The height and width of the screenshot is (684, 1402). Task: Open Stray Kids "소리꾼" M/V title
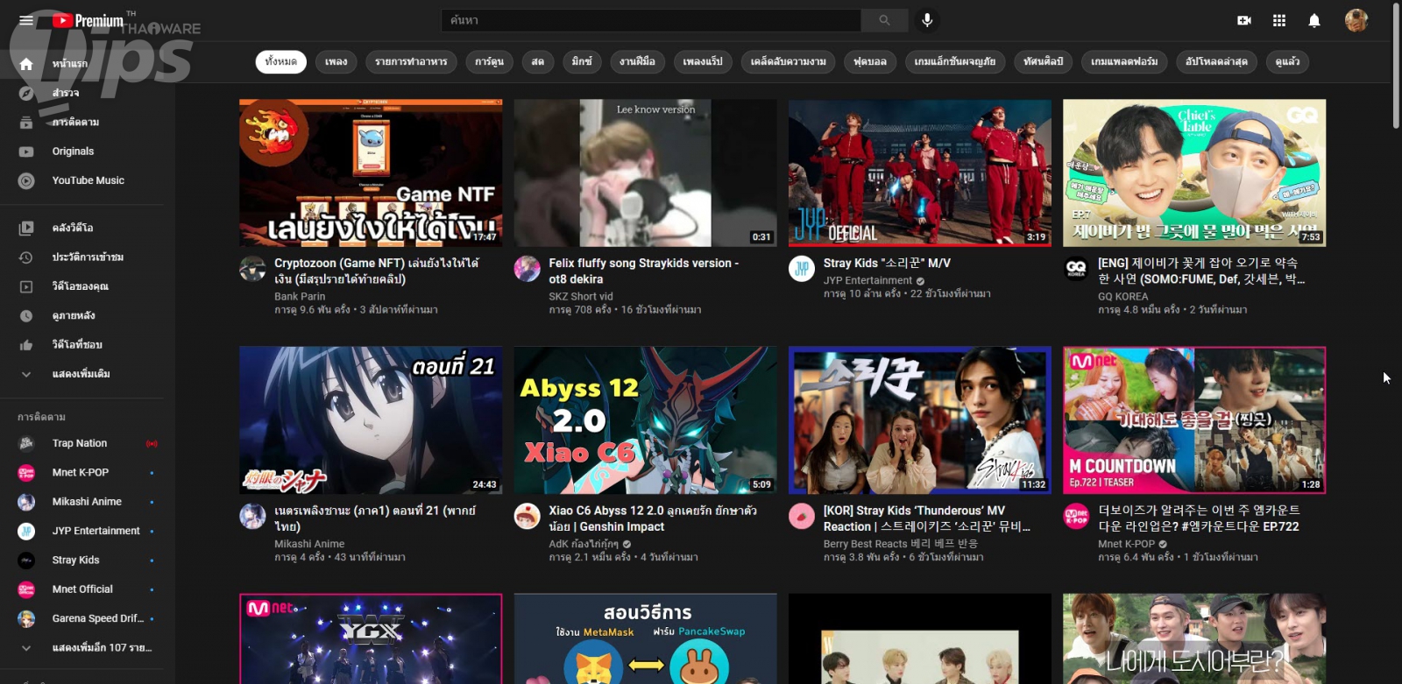click(x=887, y=263)
